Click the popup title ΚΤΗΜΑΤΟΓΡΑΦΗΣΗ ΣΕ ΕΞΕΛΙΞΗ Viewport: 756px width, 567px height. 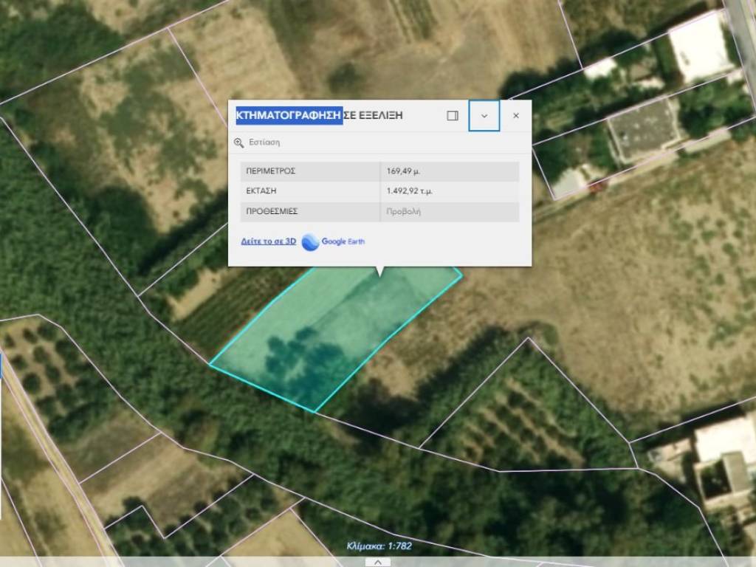pos(320,116)
